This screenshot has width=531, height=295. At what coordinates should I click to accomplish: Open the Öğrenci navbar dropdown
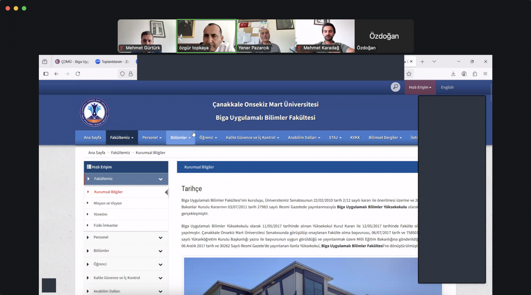point(208,137)
